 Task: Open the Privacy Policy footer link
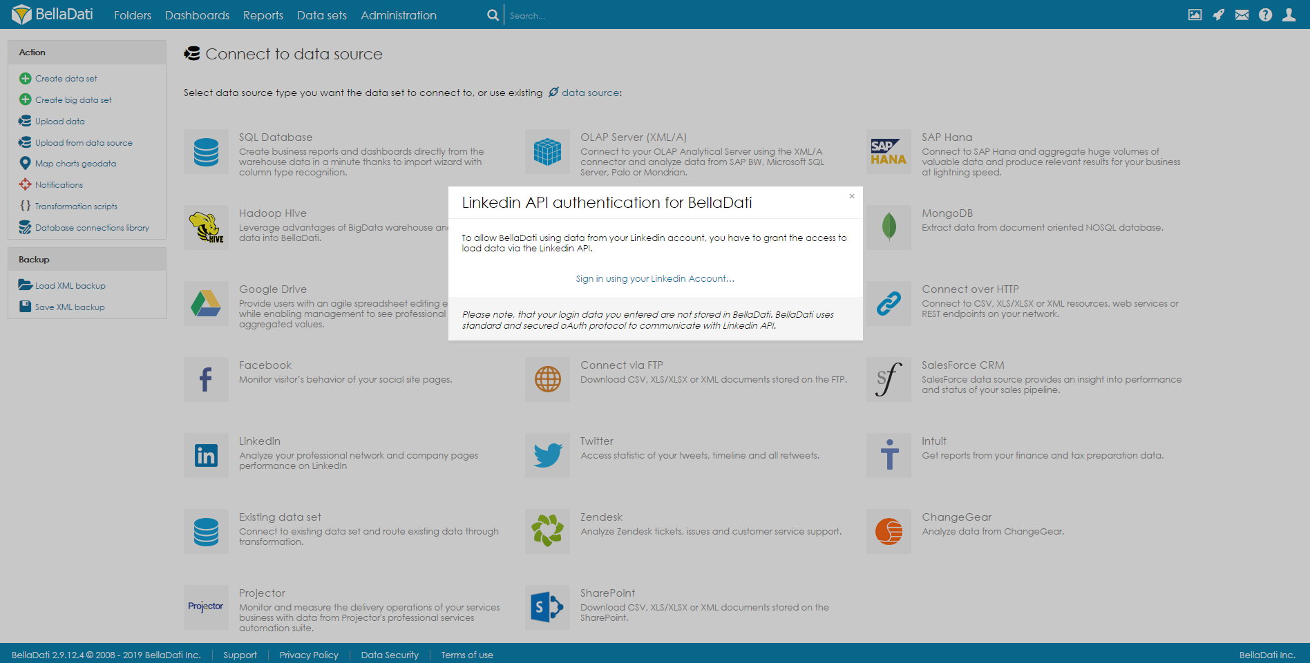(309, 655)
